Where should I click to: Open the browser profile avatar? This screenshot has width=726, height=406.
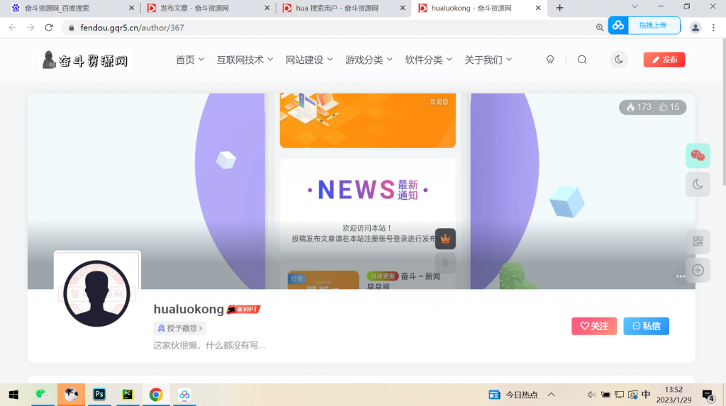696,28
